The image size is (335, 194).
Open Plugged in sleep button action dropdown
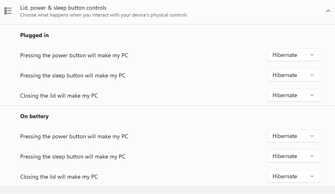click(294, 75)
